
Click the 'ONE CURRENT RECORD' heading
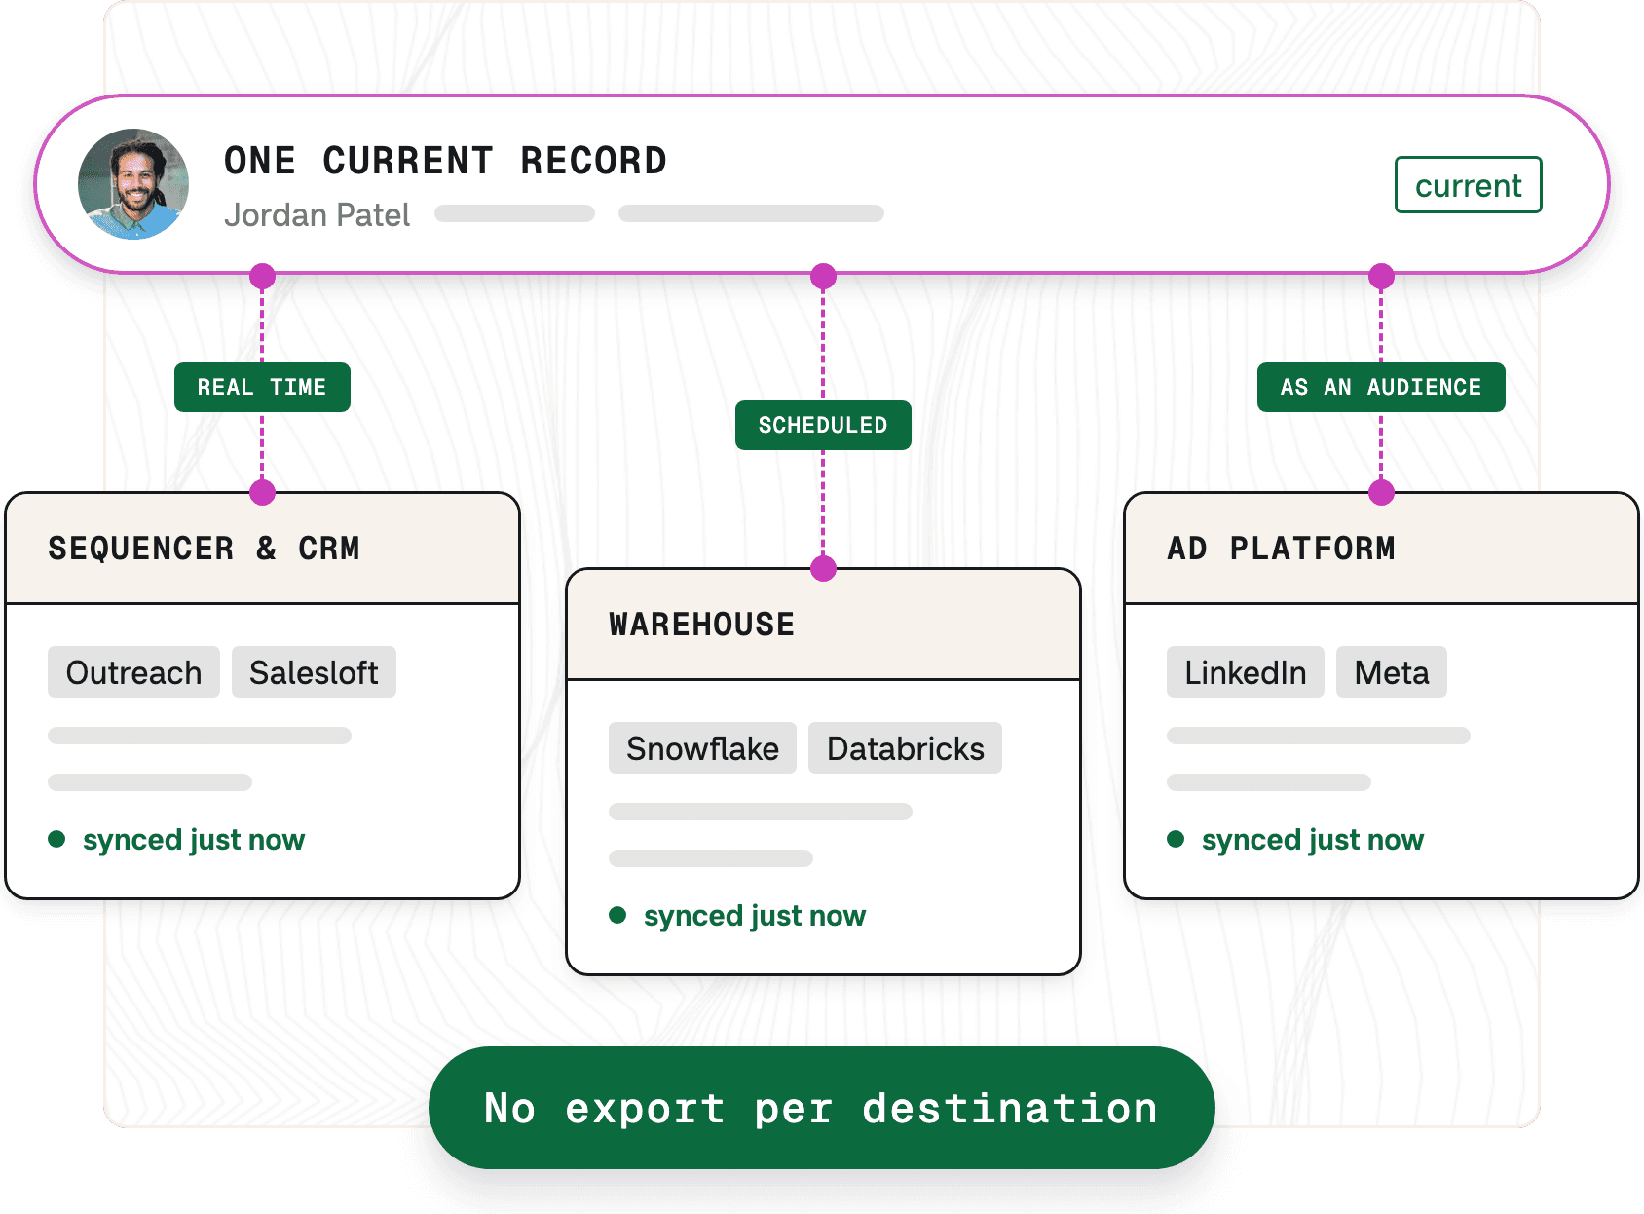445,161
